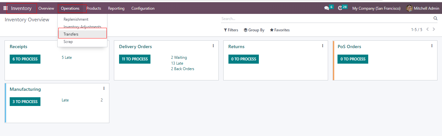Go to next page arrow
This screenshot has height=136, width=442.
[x=434, y=29]
